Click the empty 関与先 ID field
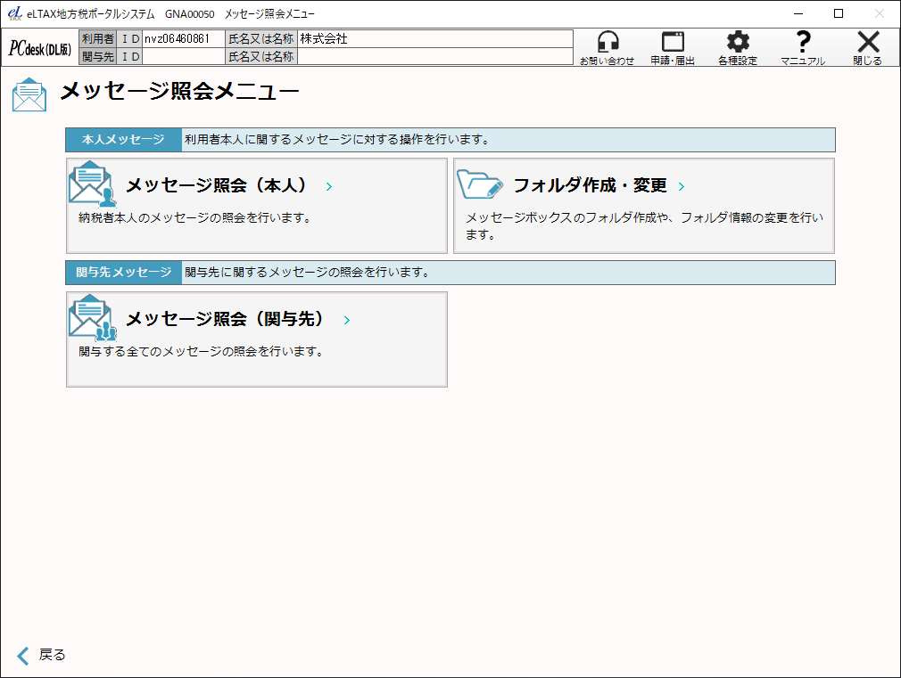This screenshot has width=901, height=678. 183,56
